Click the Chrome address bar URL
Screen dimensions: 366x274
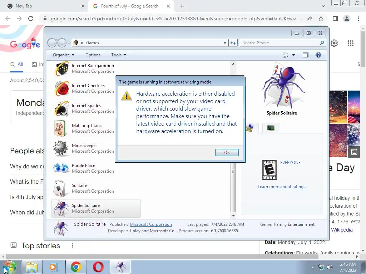tap(176, 19)
